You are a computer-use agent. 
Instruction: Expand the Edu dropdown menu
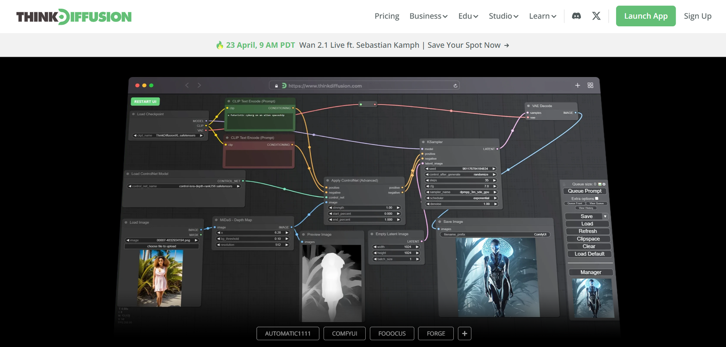click(468, 16)
